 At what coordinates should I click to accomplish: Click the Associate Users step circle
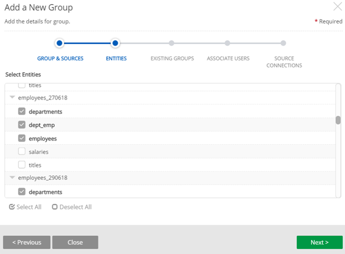point(227,43)
